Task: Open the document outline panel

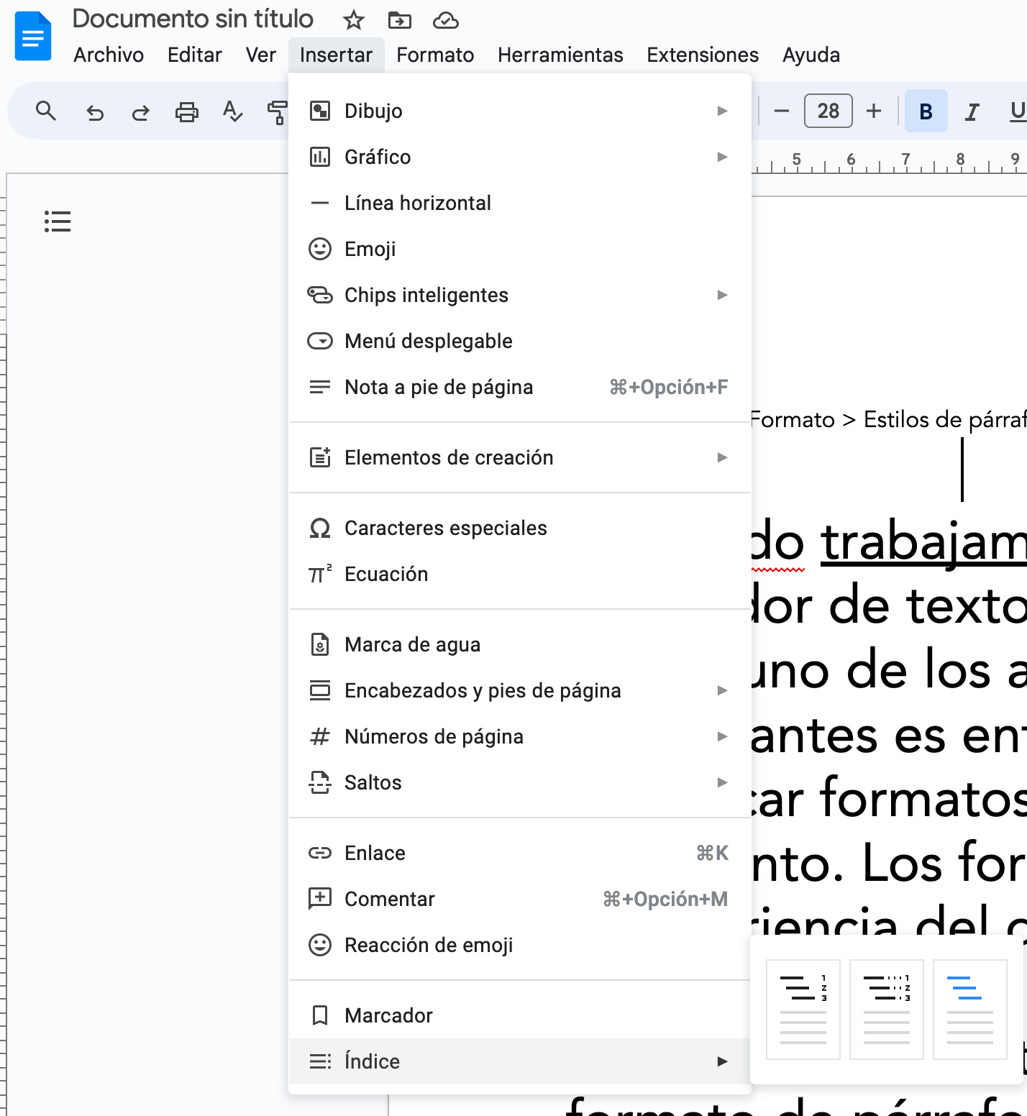Action: (58, 221)
